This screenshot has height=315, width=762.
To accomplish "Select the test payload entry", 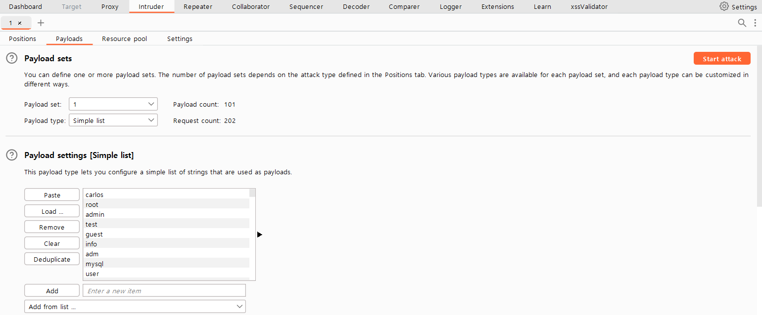I will click(166, 224).
